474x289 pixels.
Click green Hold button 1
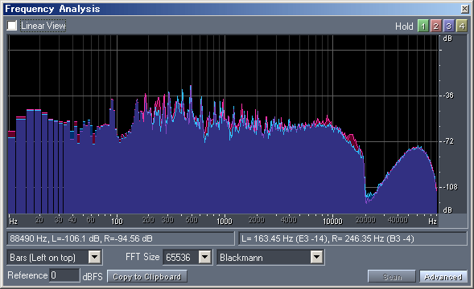(423, 26)
